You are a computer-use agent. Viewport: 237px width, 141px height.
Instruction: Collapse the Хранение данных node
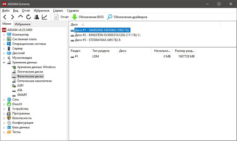pos(4,63)
